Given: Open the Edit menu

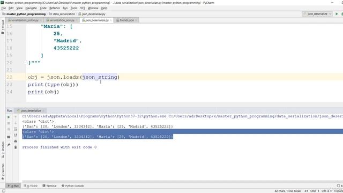Looking at the screenshot, I should [x=11, y=8].
